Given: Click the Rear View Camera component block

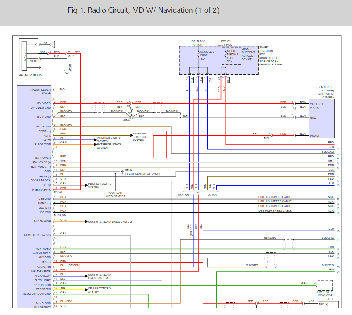Looking at the screenshot, I should point(321,118).
